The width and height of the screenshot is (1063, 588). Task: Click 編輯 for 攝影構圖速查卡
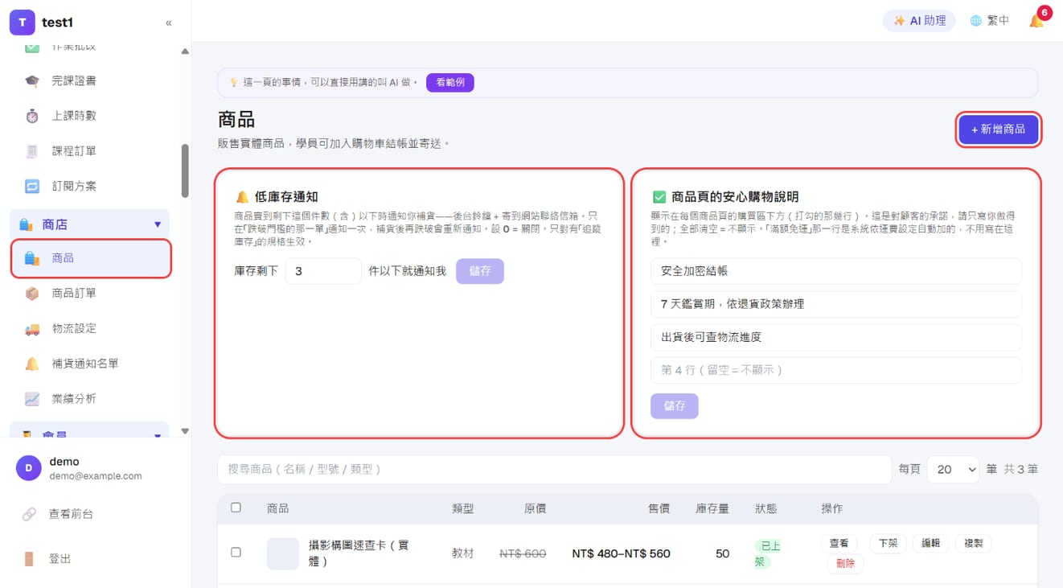tap(931, 544)
